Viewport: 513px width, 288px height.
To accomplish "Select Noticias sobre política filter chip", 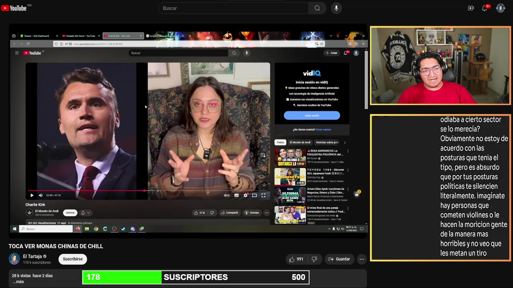I will point(327,142).
